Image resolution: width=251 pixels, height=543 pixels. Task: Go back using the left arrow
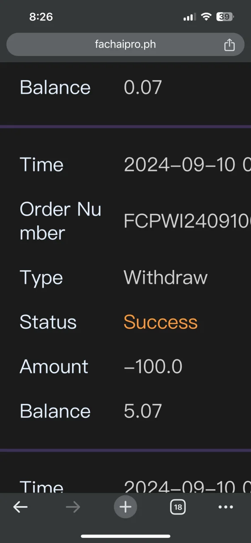coord(20,507)
